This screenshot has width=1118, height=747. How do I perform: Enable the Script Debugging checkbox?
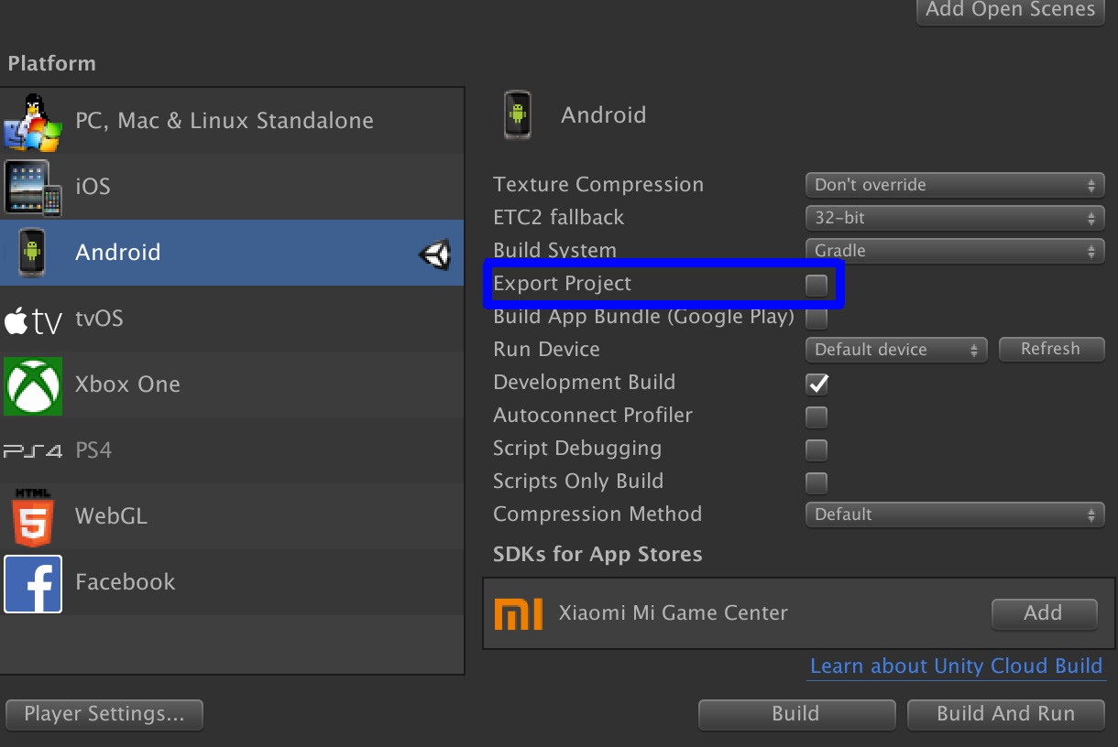[817, 449]
